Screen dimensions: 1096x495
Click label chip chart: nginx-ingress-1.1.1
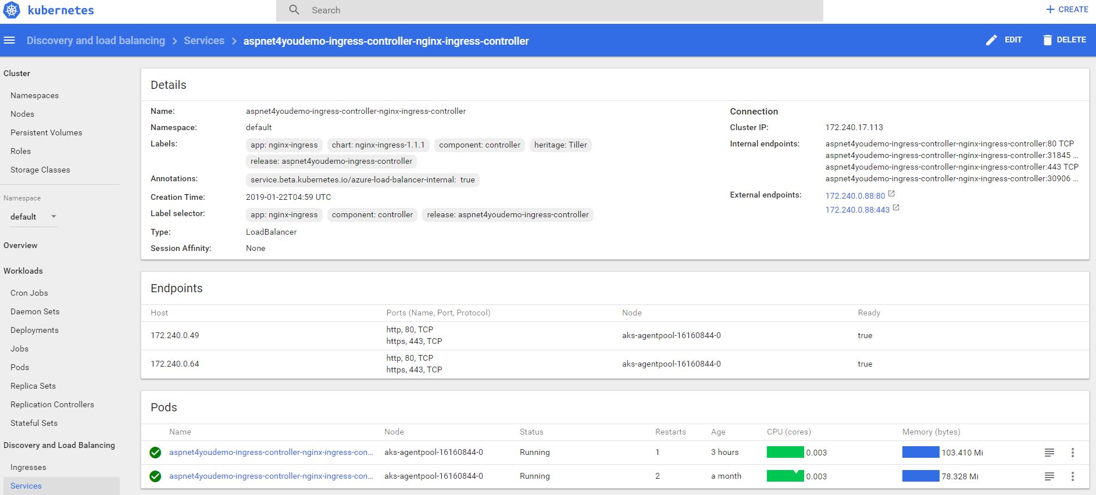(x=379, y=145)
